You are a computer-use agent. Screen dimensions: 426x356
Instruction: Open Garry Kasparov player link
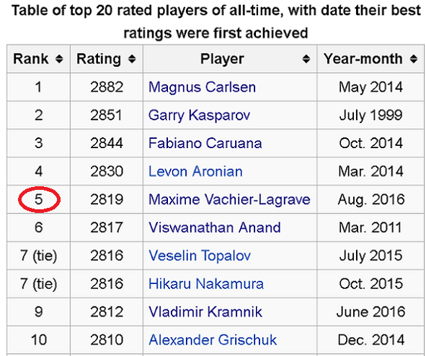[x=199, y=115]
